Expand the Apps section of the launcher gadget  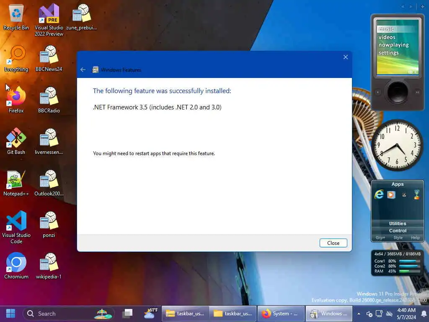(x=397, y=184)
